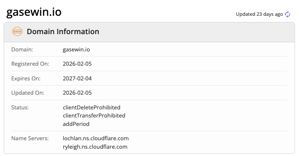
Task: Click the 'Updated On:' label
Action: tap(28, 93)
